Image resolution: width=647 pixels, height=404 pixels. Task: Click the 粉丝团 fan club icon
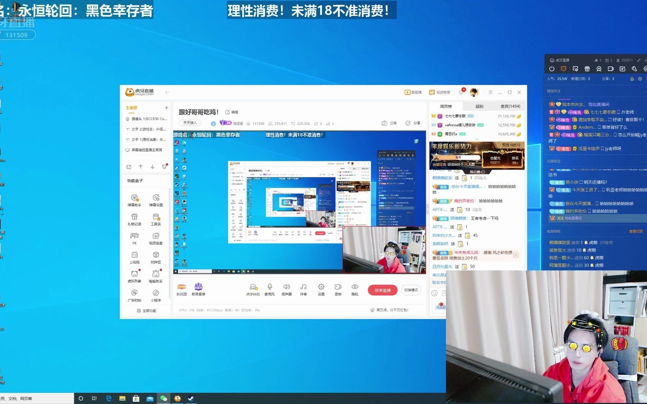coord(182,290)
